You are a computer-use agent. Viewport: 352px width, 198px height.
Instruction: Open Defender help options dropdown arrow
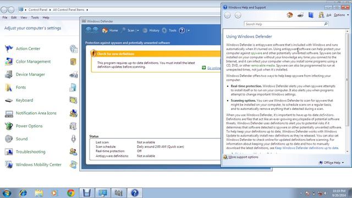point(189,31)
